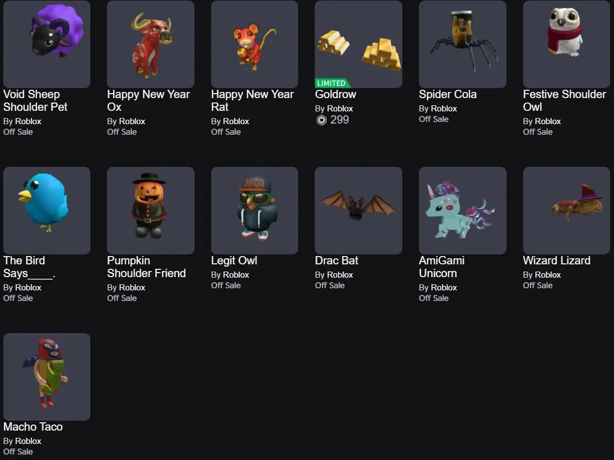
Task: Click the Robux icon beside 299
Action: click(321, 120)
